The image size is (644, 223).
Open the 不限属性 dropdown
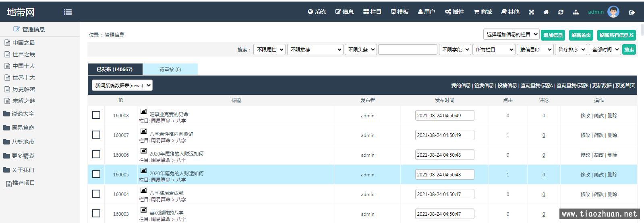pos(269,49)
